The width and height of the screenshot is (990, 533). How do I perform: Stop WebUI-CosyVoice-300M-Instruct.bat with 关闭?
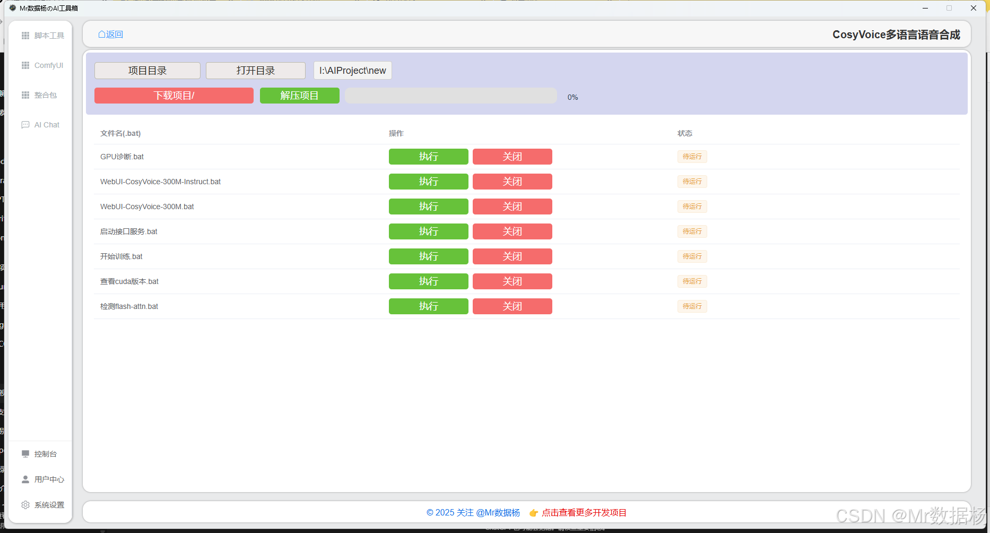(x=513, y=182)
